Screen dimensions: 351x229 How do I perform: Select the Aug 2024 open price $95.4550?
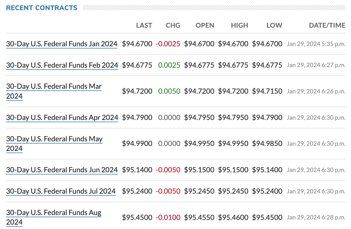click(199, 217)
